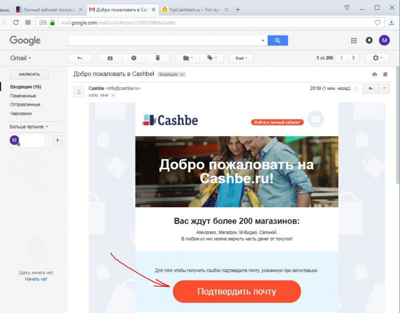Click the green padlock security icon
The width and height of the screenshot is (400, 313).
[x=52, y=22]
